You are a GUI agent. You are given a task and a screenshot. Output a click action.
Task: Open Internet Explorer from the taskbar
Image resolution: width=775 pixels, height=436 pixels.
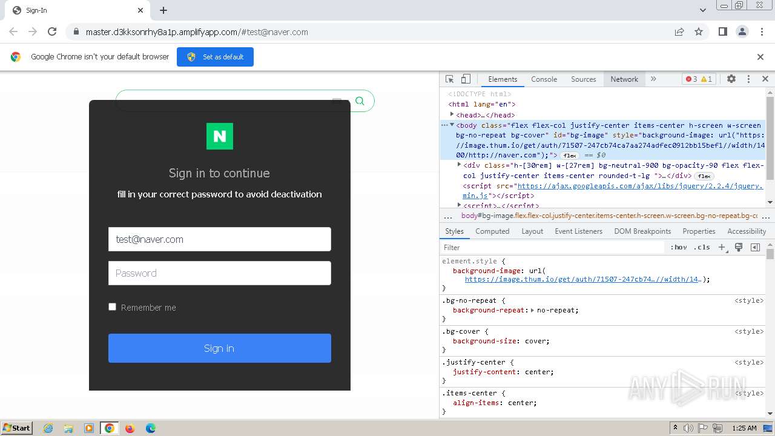[x=48, y=428]
